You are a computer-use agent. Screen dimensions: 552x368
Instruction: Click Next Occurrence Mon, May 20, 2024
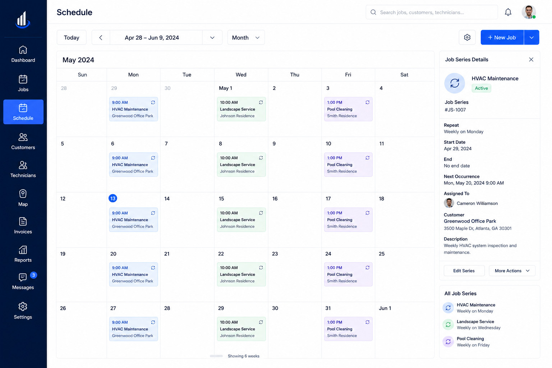[x=474, y=183]
